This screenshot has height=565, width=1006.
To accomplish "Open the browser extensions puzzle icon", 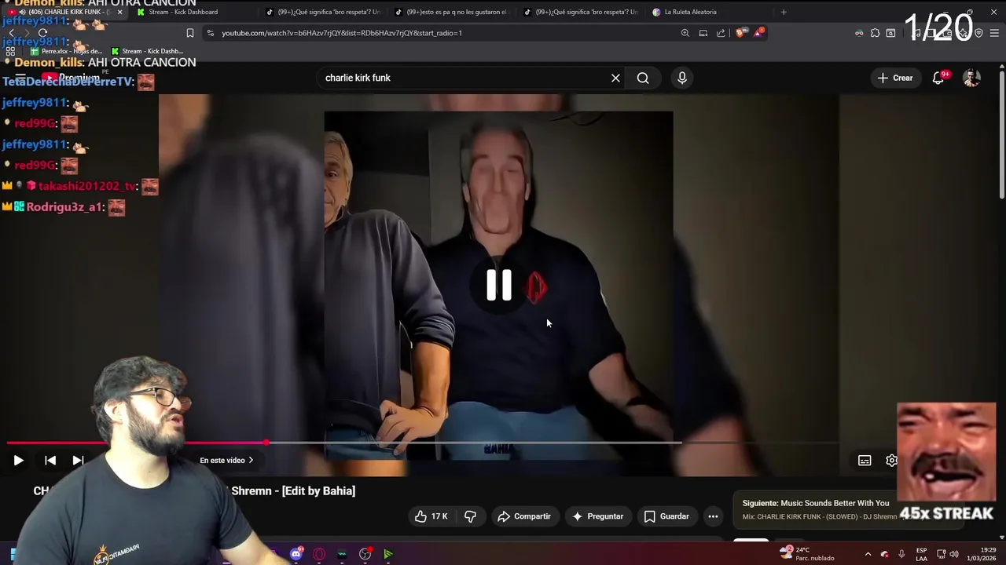I will (875, 33).
